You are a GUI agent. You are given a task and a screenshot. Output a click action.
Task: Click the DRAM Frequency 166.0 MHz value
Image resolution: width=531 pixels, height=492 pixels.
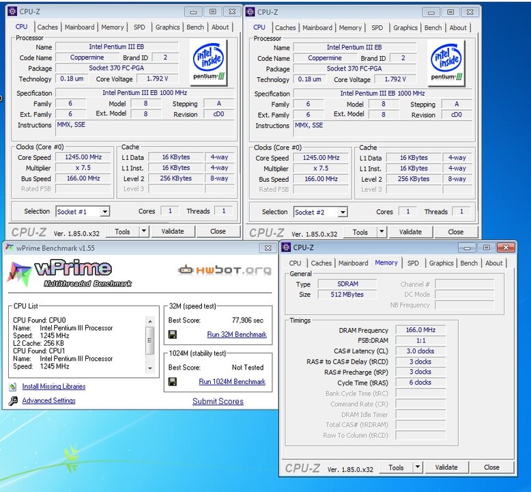point(420,330)
